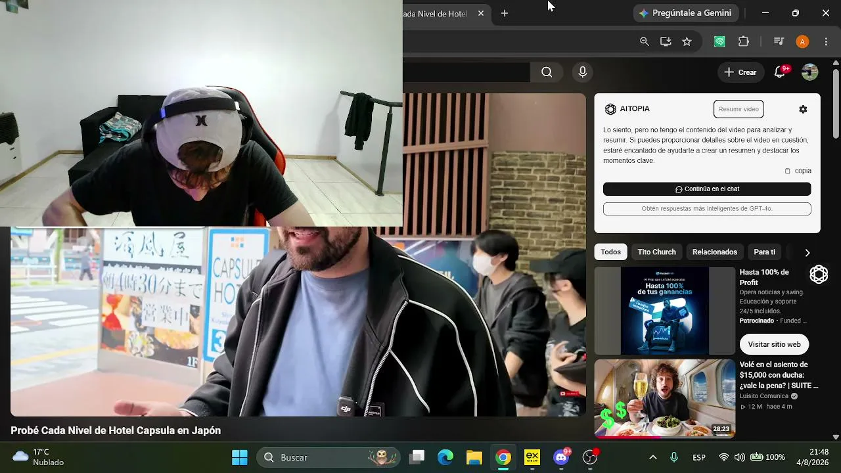Click copia to copy the summary
The width and height of the screenshot is (841, 473).
(798, 171)
